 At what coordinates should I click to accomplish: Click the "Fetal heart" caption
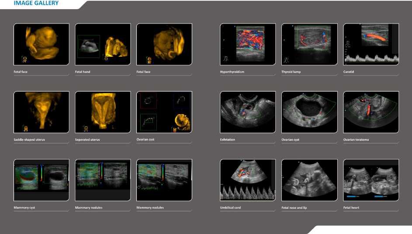coord(351,207)
